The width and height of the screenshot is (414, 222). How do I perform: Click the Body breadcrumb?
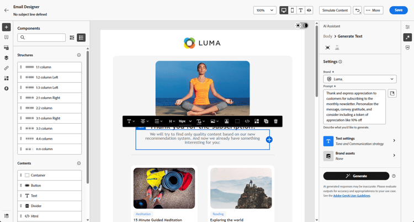(x=328, y=36)
